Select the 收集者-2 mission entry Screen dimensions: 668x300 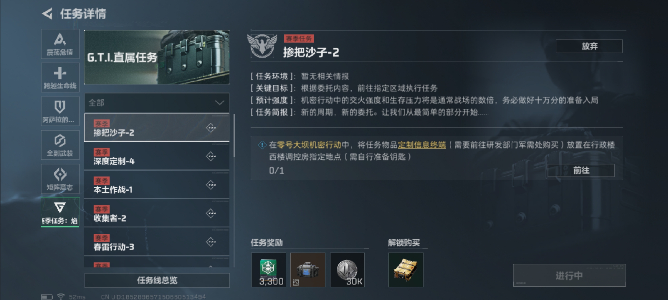pyautogui.click(x=157, y=213)
